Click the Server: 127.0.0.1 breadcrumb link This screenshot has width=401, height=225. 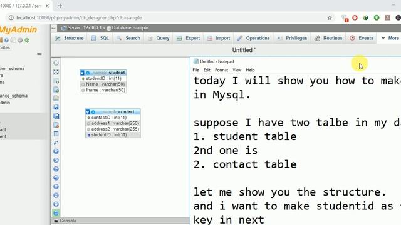[x=84, y=28]
